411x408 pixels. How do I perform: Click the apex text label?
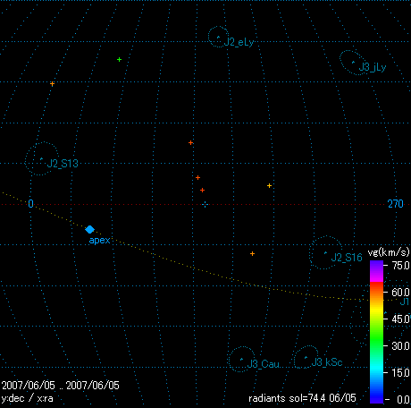[x=99, y=241]
